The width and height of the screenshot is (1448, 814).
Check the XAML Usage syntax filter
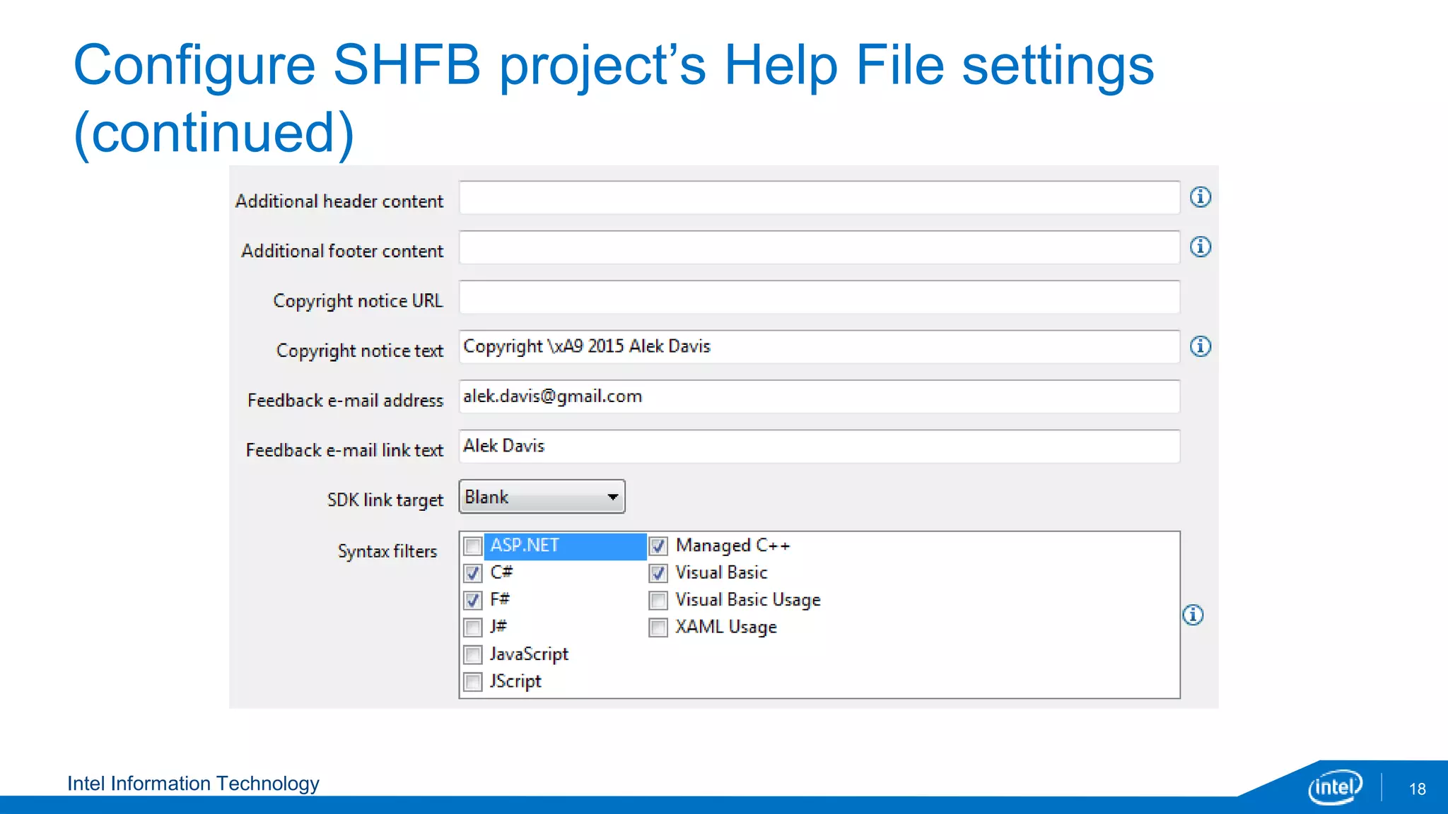point(658,627)
